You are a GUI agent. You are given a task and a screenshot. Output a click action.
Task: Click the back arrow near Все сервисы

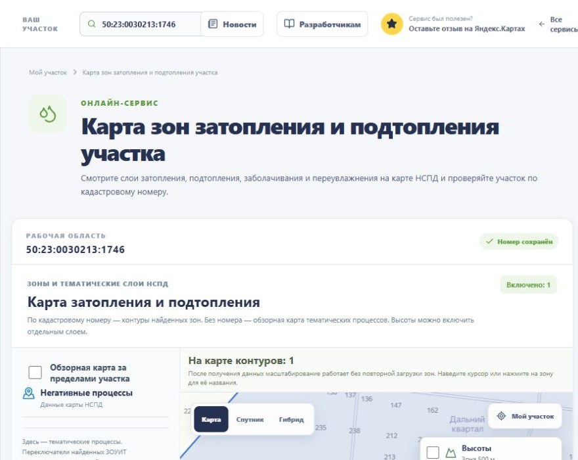point(541,24)
